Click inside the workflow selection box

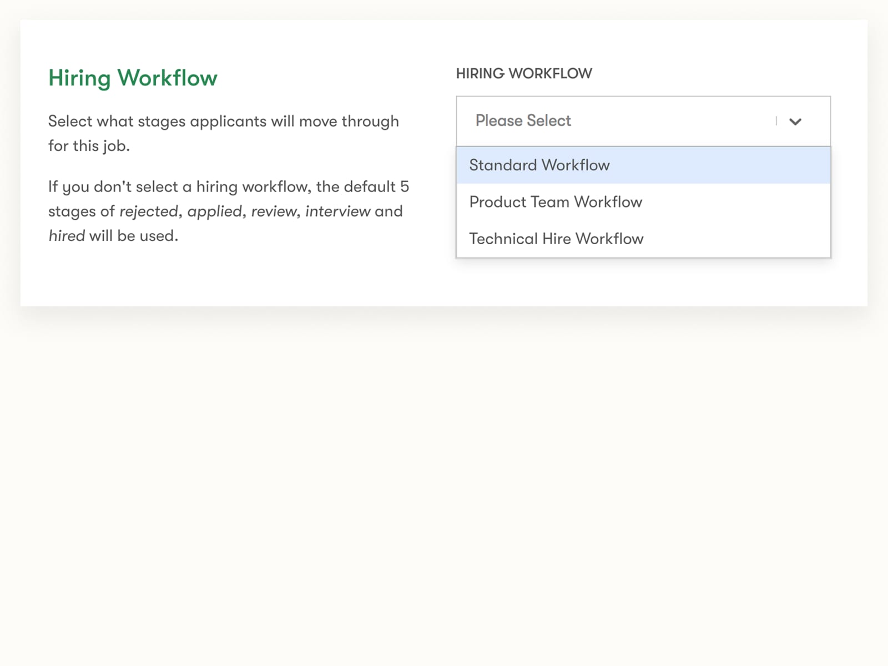pos(610,121)
